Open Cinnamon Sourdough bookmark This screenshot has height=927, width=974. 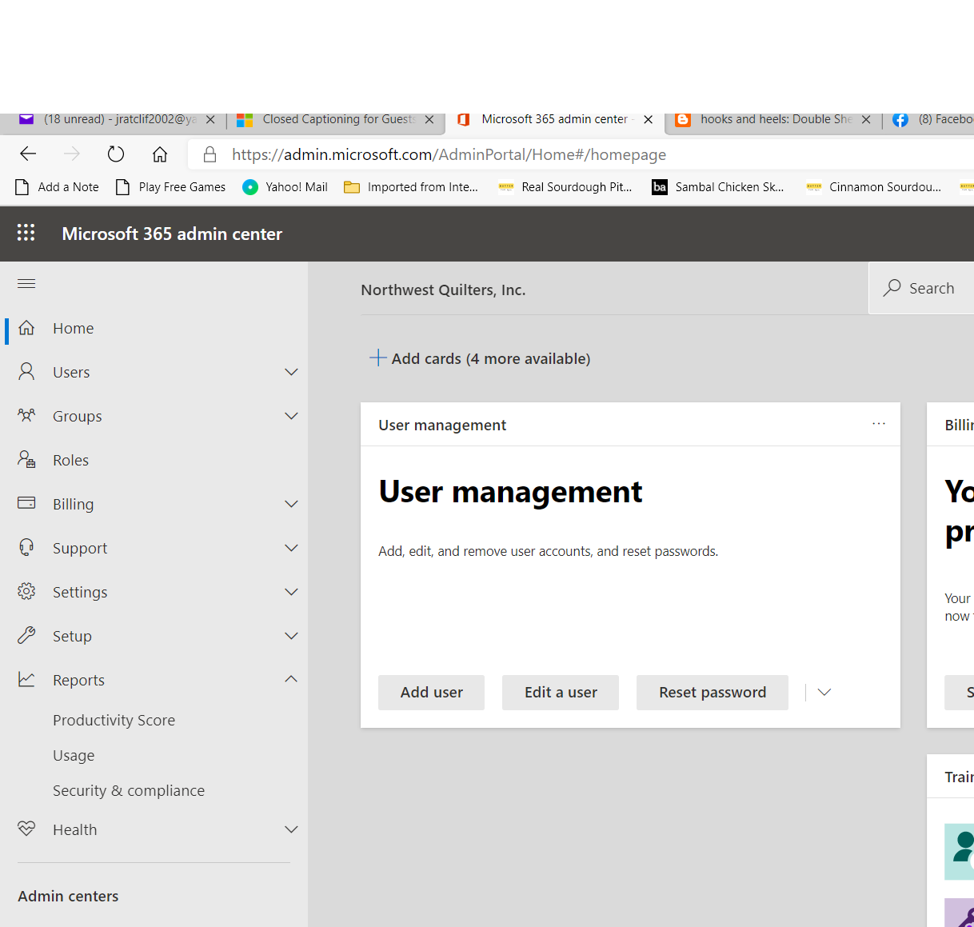(873, 187)
